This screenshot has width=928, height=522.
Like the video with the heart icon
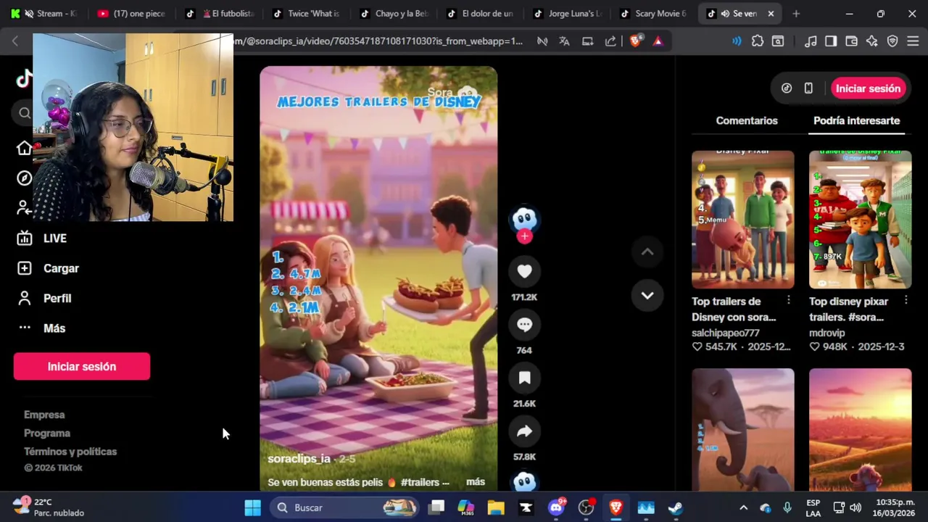(524, 271)
